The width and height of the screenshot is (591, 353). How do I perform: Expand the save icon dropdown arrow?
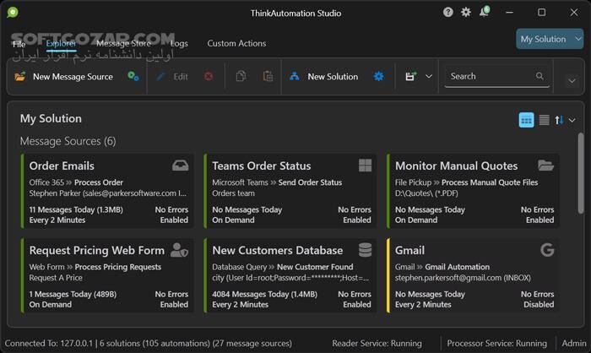pyautogui.click(x=429, y=76)
